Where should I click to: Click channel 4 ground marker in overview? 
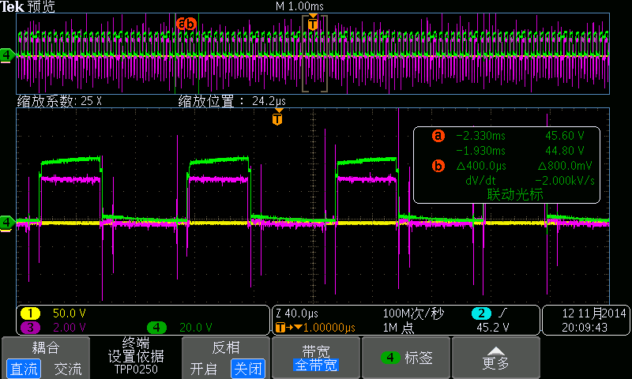(x=6, y=54)
